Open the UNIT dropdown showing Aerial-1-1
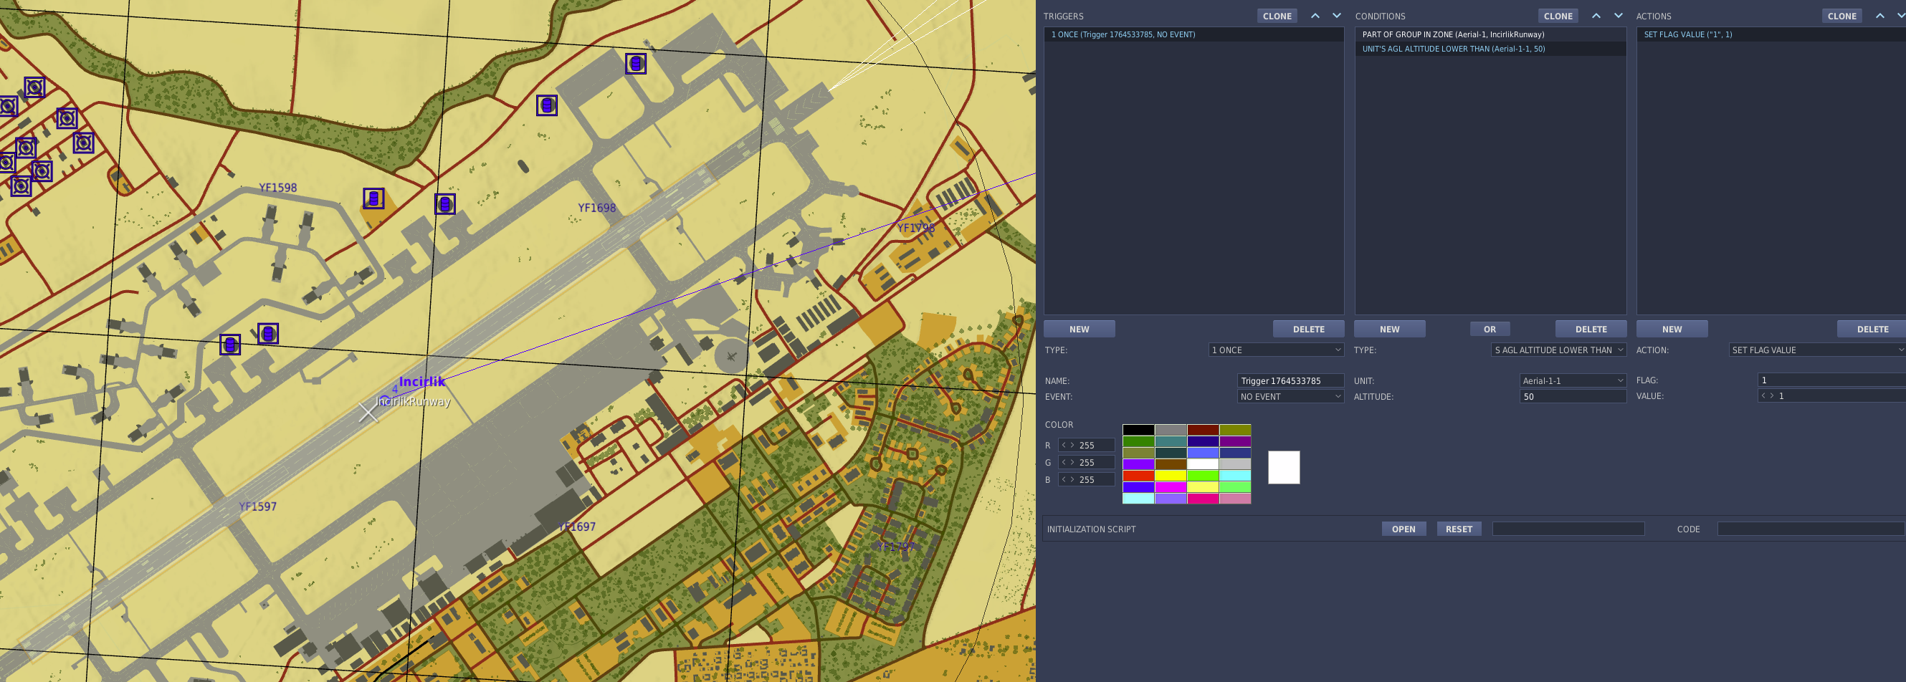The width and height of the screenshot is (1906, 682). click(1572, 380)
